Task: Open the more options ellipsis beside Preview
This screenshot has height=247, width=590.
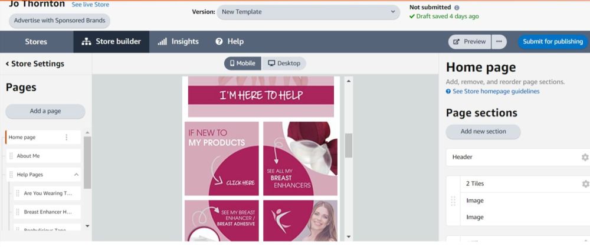Action: [x=499, y=42]
